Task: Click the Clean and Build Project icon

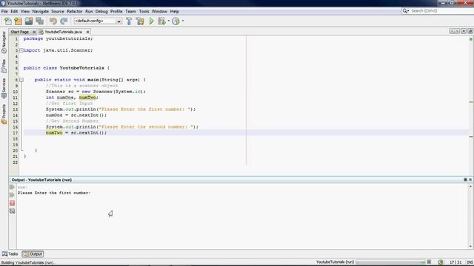Action: coord(140,21)
